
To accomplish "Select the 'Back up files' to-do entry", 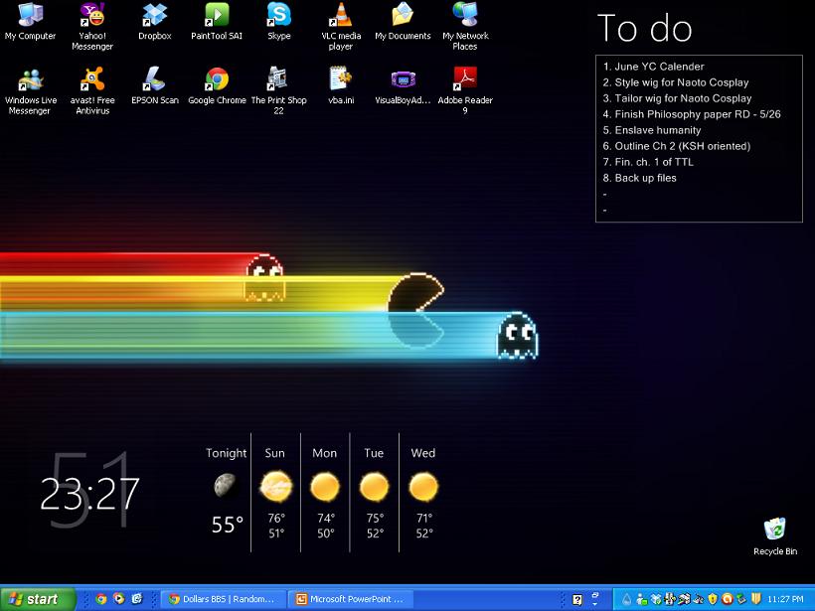I will [639, 178].
